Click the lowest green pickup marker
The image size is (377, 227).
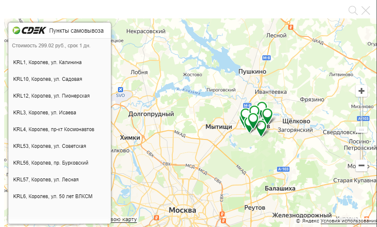pyautogui.click(x=261, y=128)
